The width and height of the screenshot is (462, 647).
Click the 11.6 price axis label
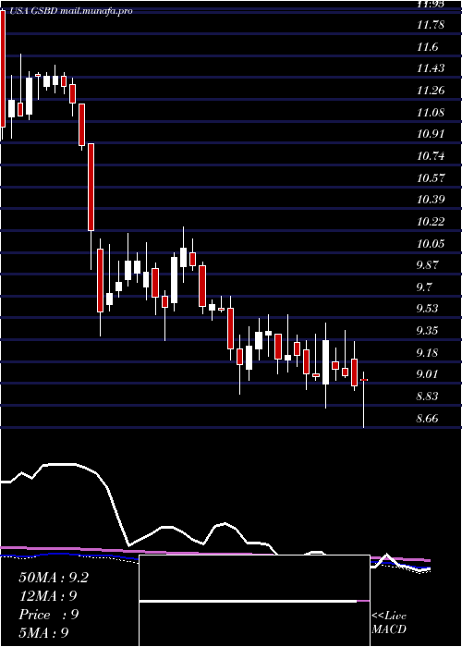(427, 47)
